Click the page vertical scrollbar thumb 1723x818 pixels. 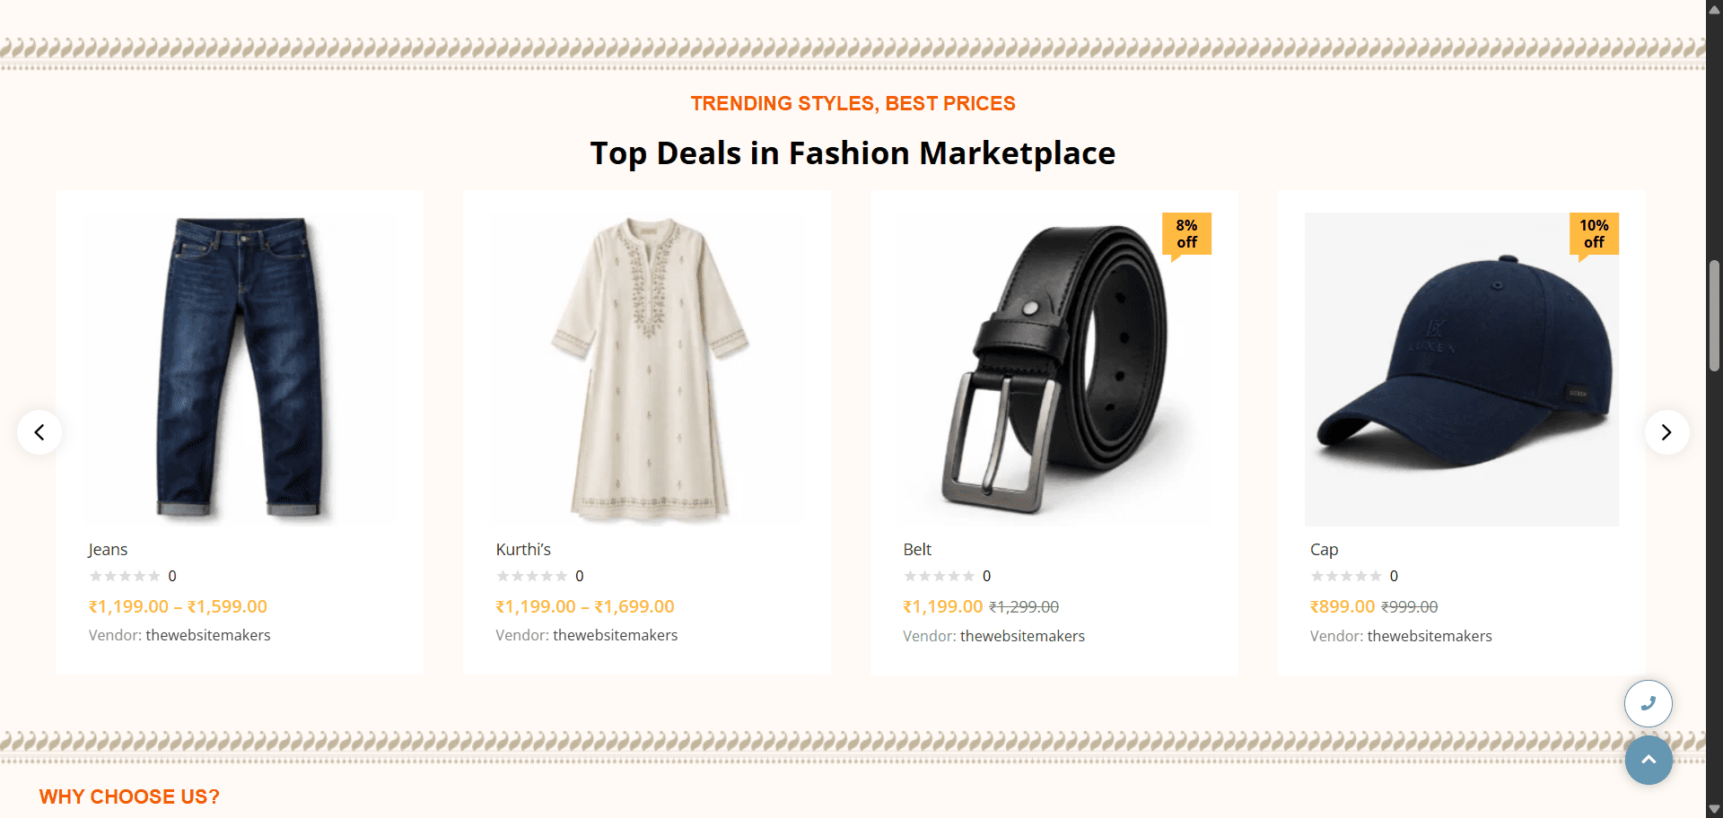click(1714, 314)
